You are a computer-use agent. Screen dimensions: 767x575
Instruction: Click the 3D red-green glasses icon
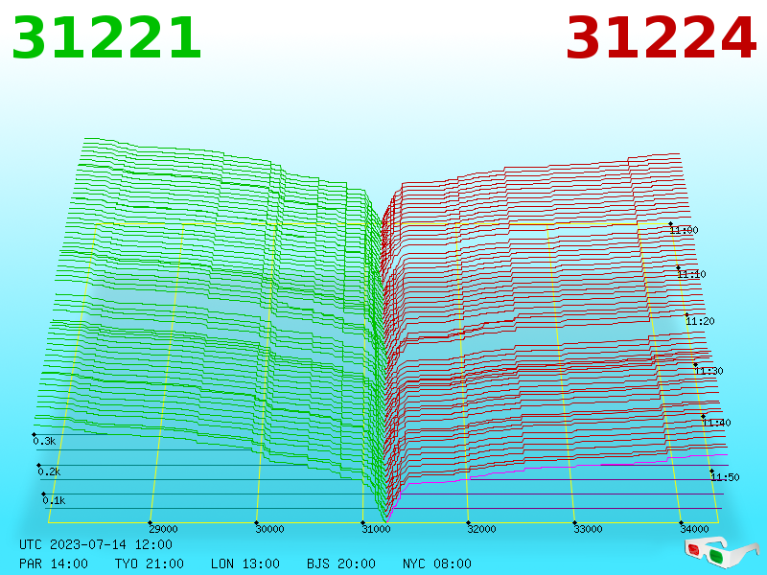click(722, 553)
